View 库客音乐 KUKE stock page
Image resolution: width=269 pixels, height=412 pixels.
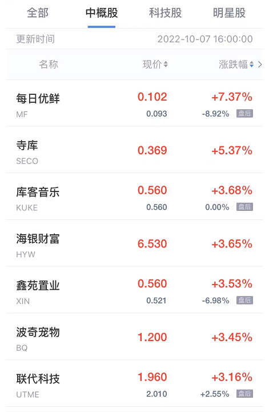135,197
